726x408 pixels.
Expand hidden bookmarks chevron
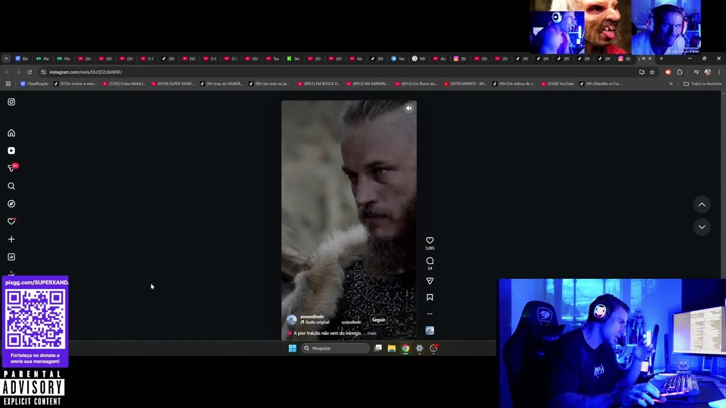click(671, 84)
